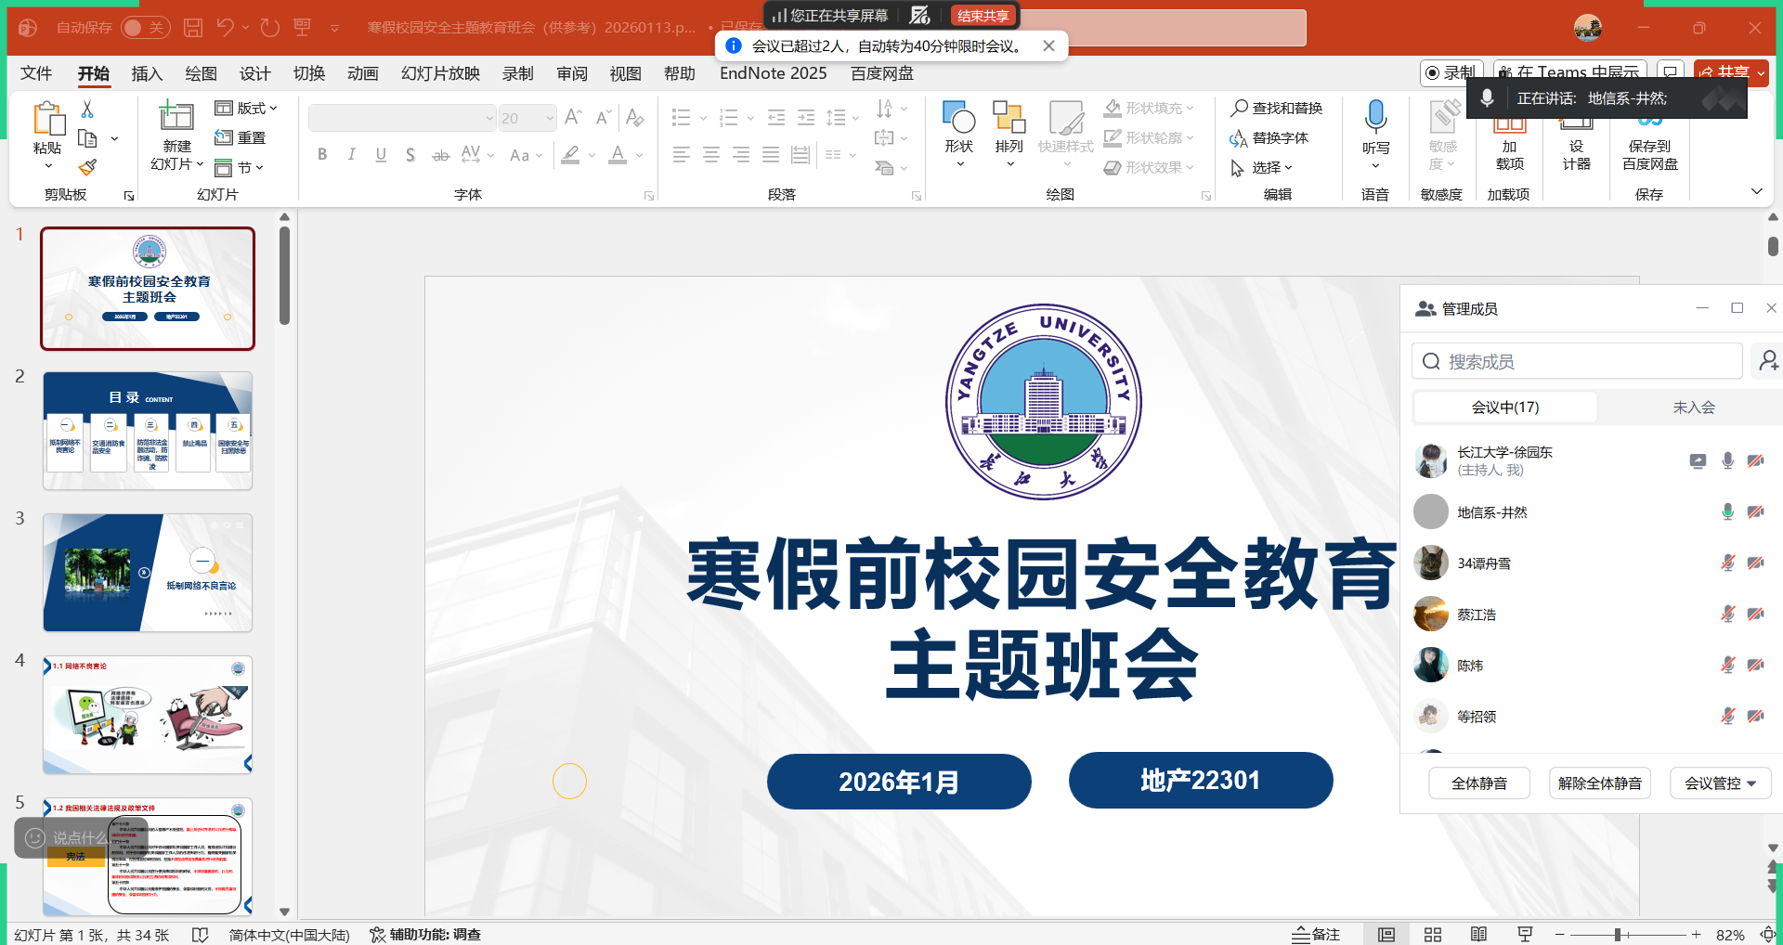This screenshot has width=1783, height=945.
Task: Open the 幻灯片放映 ribbon tab
Action: point(440,73)
